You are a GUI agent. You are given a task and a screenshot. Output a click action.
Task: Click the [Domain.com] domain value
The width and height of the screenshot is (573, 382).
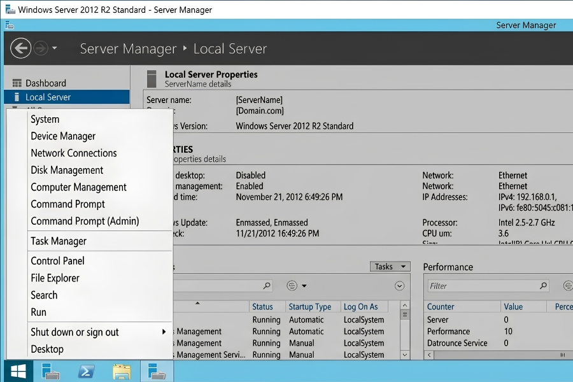(260, 110)
